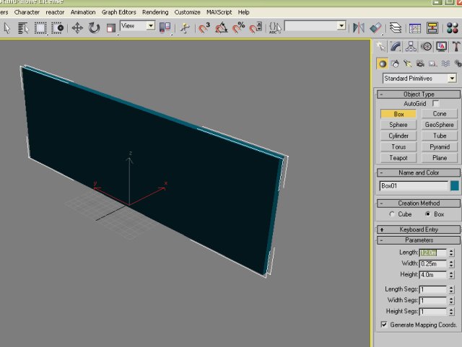Uncheck Generate Mapping Coords
462x347 pixels.
[383, 325]
